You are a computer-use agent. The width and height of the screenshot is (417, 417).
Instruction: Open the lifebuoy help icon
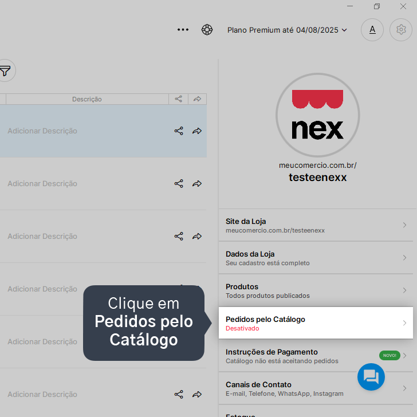pyautogui.click(x=207, y=30)
